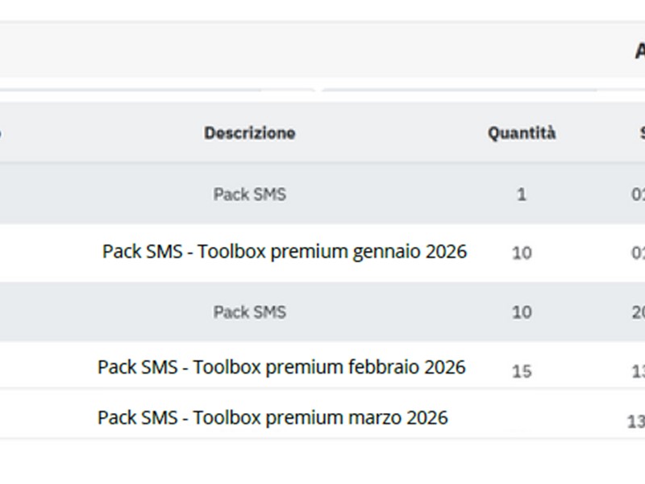Sort by the Quantità column header
This screenshot has width=645, height=484.
[x=521, y=133]
